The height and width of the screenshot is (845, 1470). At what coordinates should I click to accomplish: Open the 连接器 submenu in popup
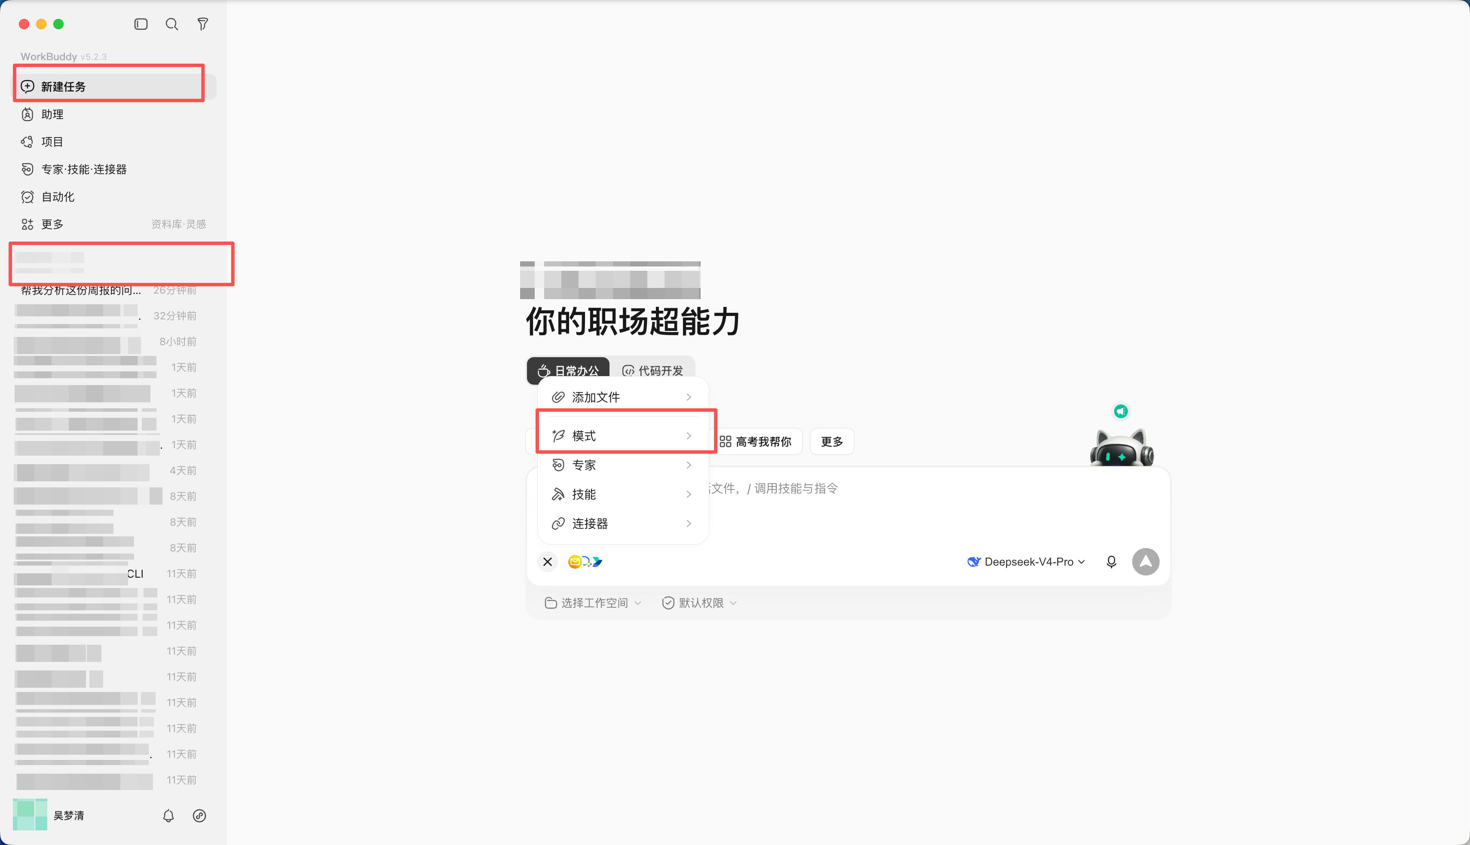[x=623, y=524]
